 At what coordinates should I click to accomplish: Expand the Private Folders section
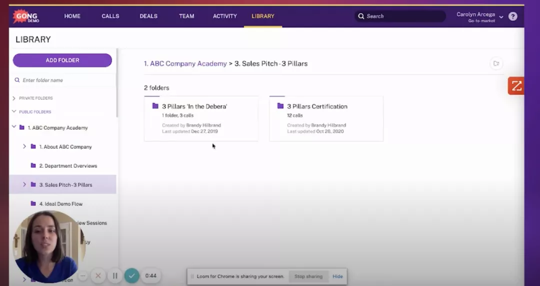pos(14,98)
